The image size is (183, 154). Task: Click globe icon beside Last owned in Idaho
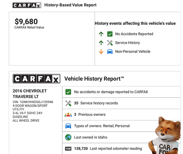[68, 137]
